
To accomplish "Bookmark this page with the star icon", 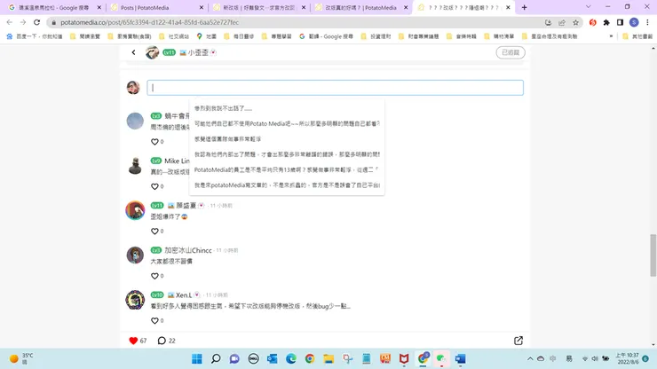I will pos(575,22).
